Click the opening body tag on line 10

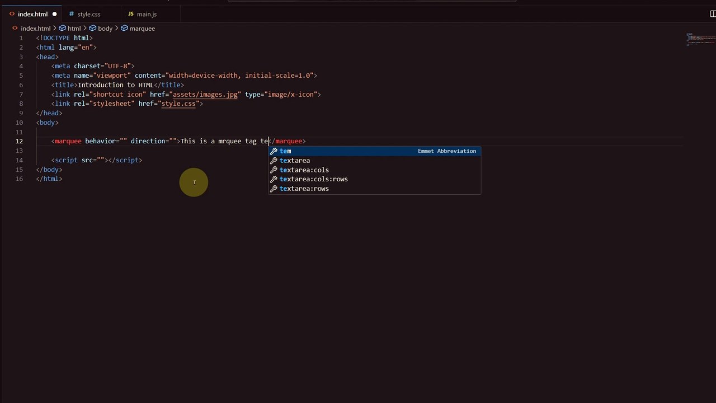coord(48,123)
